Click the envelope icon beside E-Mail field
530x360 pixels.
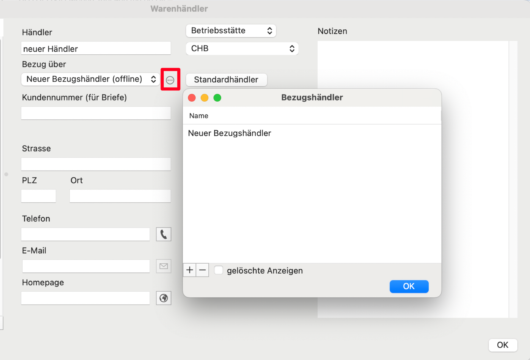coord(163,266)
